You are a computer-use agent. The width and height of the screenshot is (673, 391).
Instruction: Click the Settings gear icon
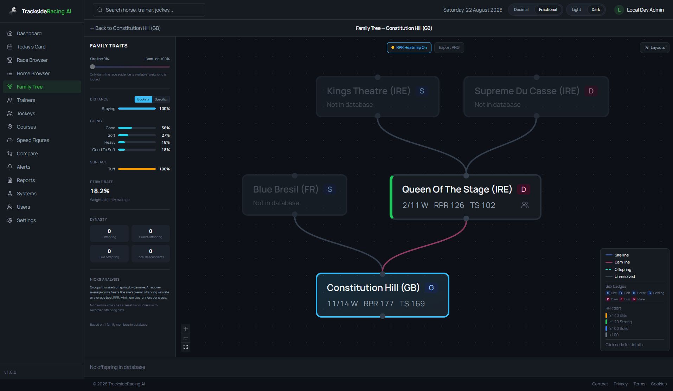coord(10,220)
